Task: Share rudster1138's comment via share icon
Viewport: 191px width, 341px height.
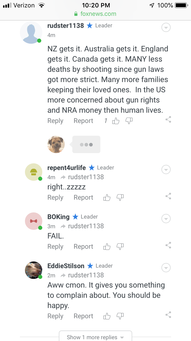Action: pyautogui.click(x=168, y=119)
